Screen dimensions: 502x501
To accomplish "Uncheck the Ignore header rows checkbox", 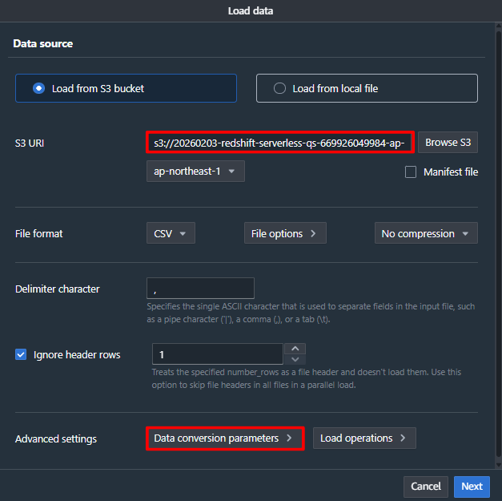I will [22, 354].
